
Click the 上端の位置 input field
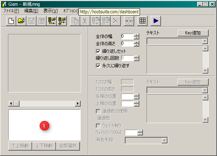tap(127, 104)
